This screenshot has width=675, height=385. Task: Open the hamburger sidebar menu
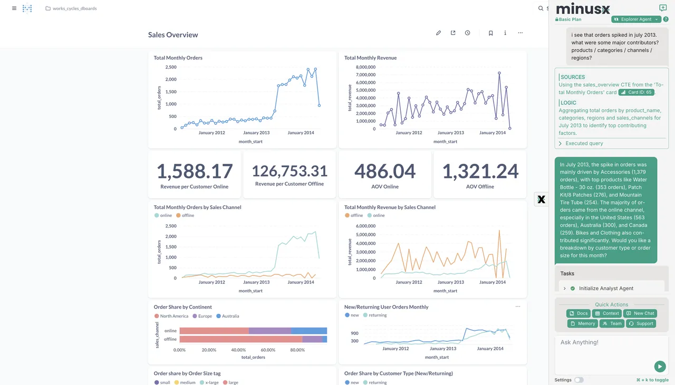tap(14, 8)
